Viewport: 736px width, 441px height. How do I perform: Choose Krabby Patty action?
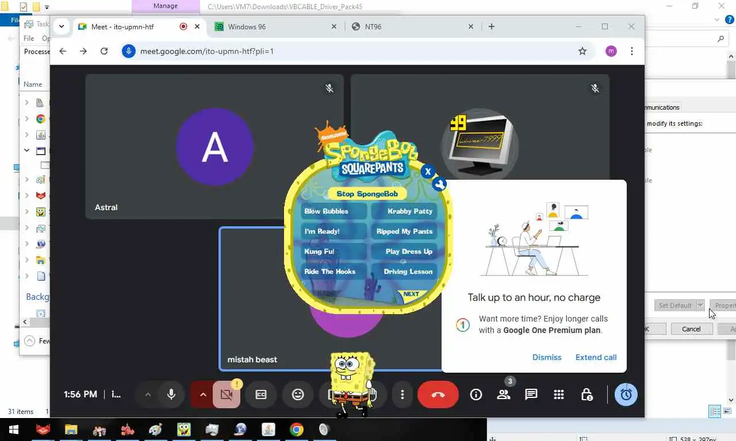point(404,211)
